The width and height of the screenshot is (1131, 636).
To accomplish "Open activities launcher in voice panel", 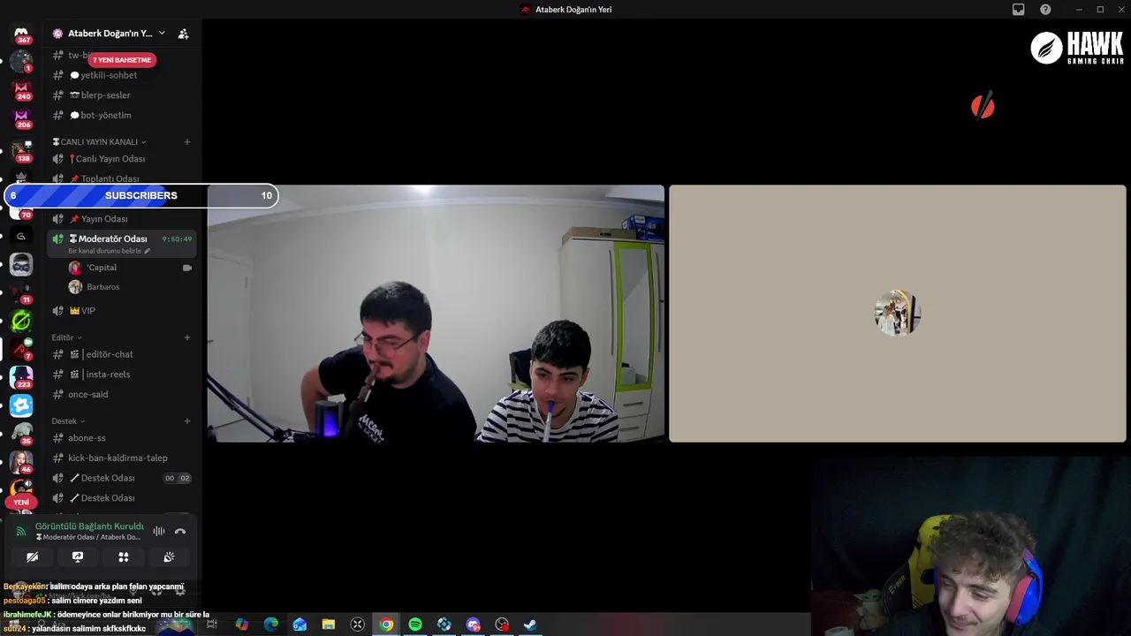I will tap(124, 557).
